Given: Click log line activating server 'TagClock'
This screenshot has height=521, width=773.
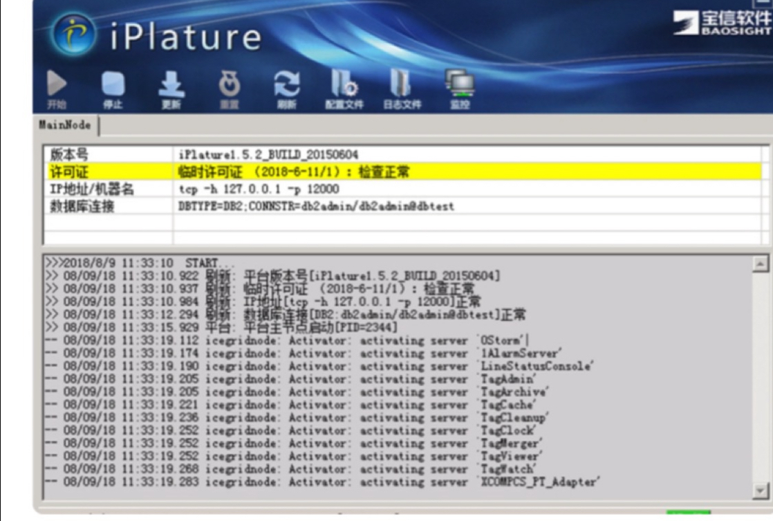Looking at the screenshot, I should click(291, 430).
